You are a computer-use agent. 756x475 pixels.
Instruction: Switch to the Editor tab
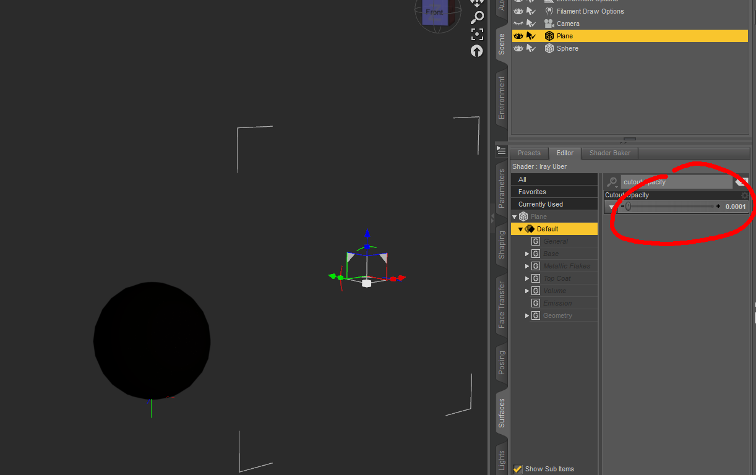point(565,153)
